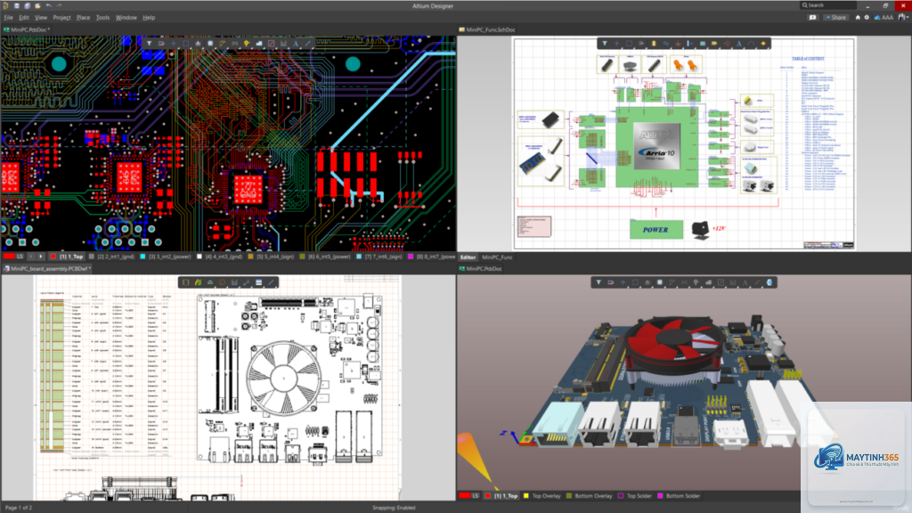Click the Share button
912x513 pixels.
coord(835,18)
